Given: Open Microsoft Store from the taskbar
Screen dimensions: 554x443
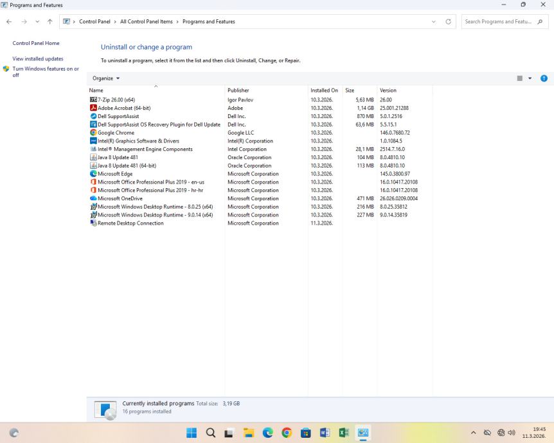Looking at the screenshot, I should coord(306,433).
